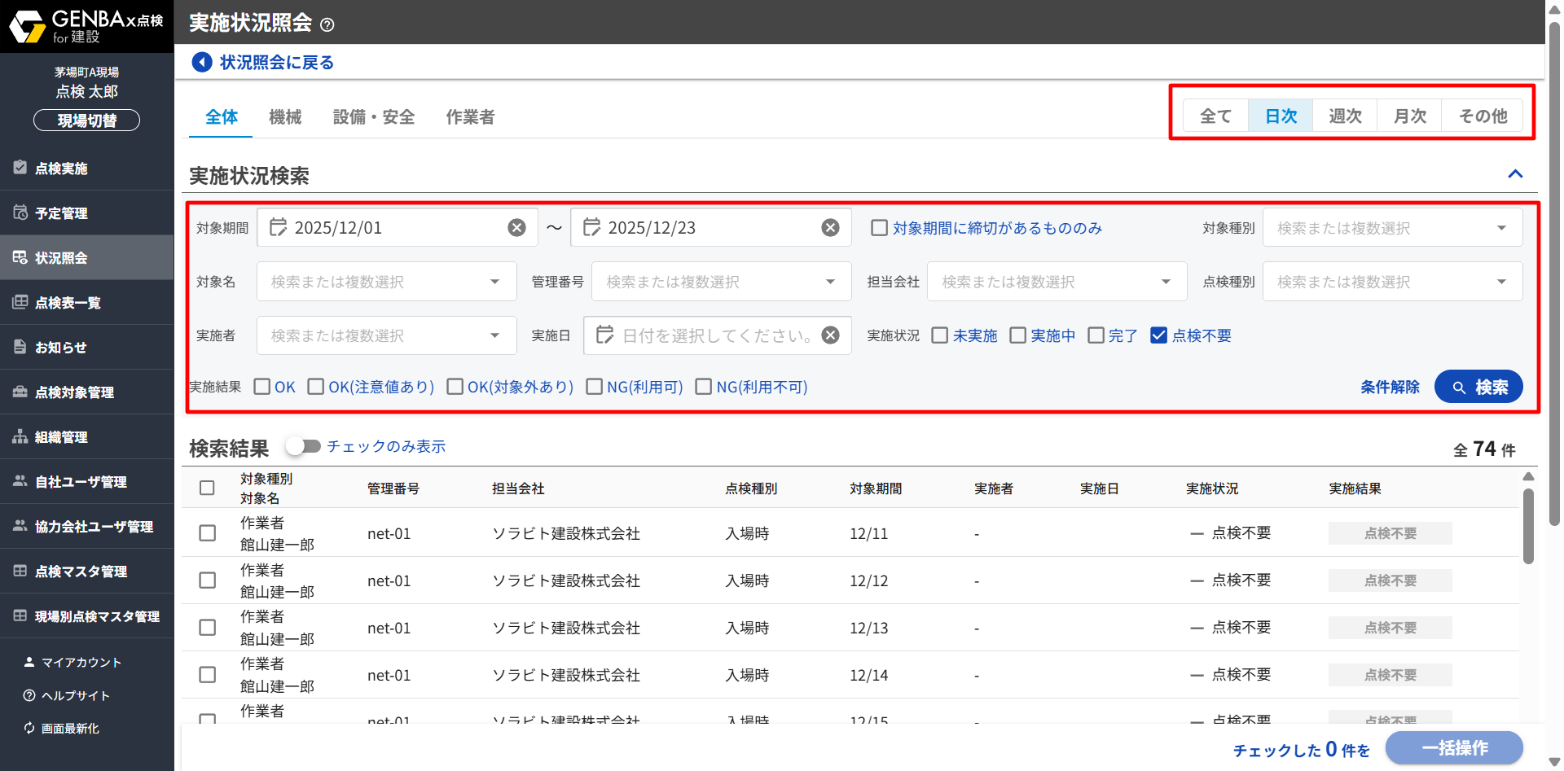The image size is (1564, 771).
Task: Expand the 担当会社 dropdown list
Action: [1057, 282]
